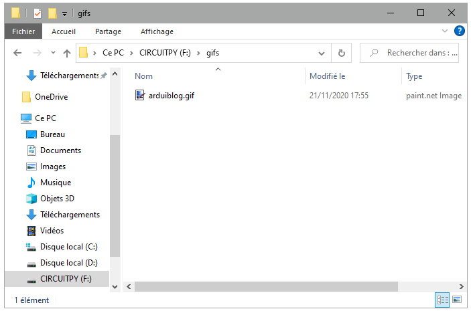Screen dimensions: 471x311
Task: Open the address bar history dropdown
Action: coord(322,54)
